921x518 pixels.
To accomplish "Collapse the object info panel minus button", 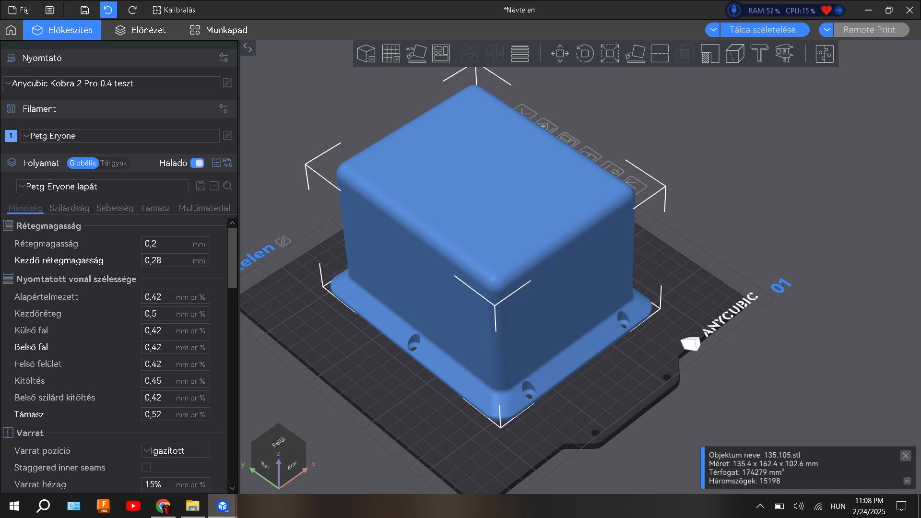I will [907, 481].
